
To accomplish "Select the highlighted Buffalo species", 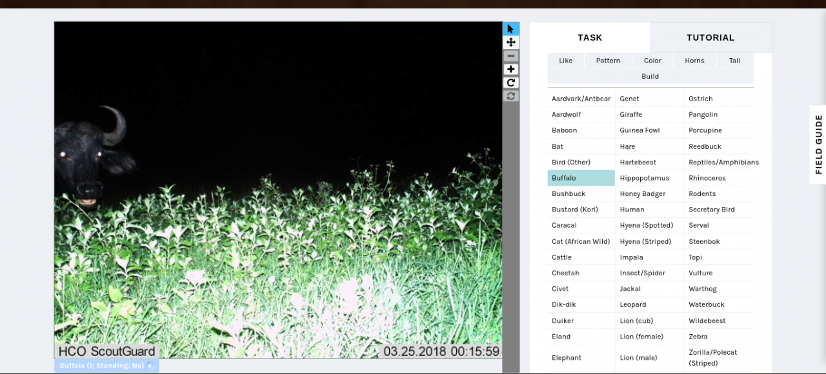I will [581, 178].
